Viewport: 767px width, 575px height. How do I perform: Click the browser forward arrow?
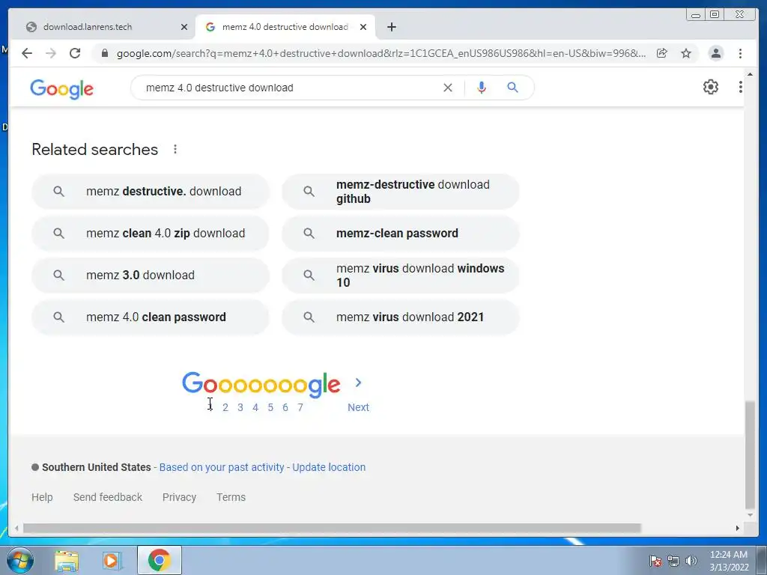[51, 53]
